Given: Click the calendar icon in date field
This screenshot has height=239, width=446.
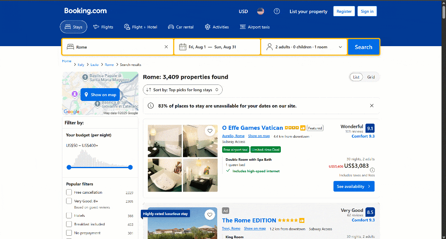Looking at the screenshot, I should pyautogui.click(x=183, y=47).
